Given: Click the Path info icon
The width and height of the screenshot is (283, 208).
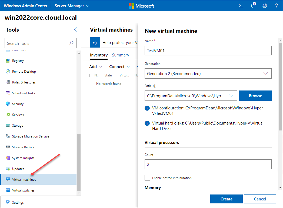Looking at the screenshot, I should 155,86.
